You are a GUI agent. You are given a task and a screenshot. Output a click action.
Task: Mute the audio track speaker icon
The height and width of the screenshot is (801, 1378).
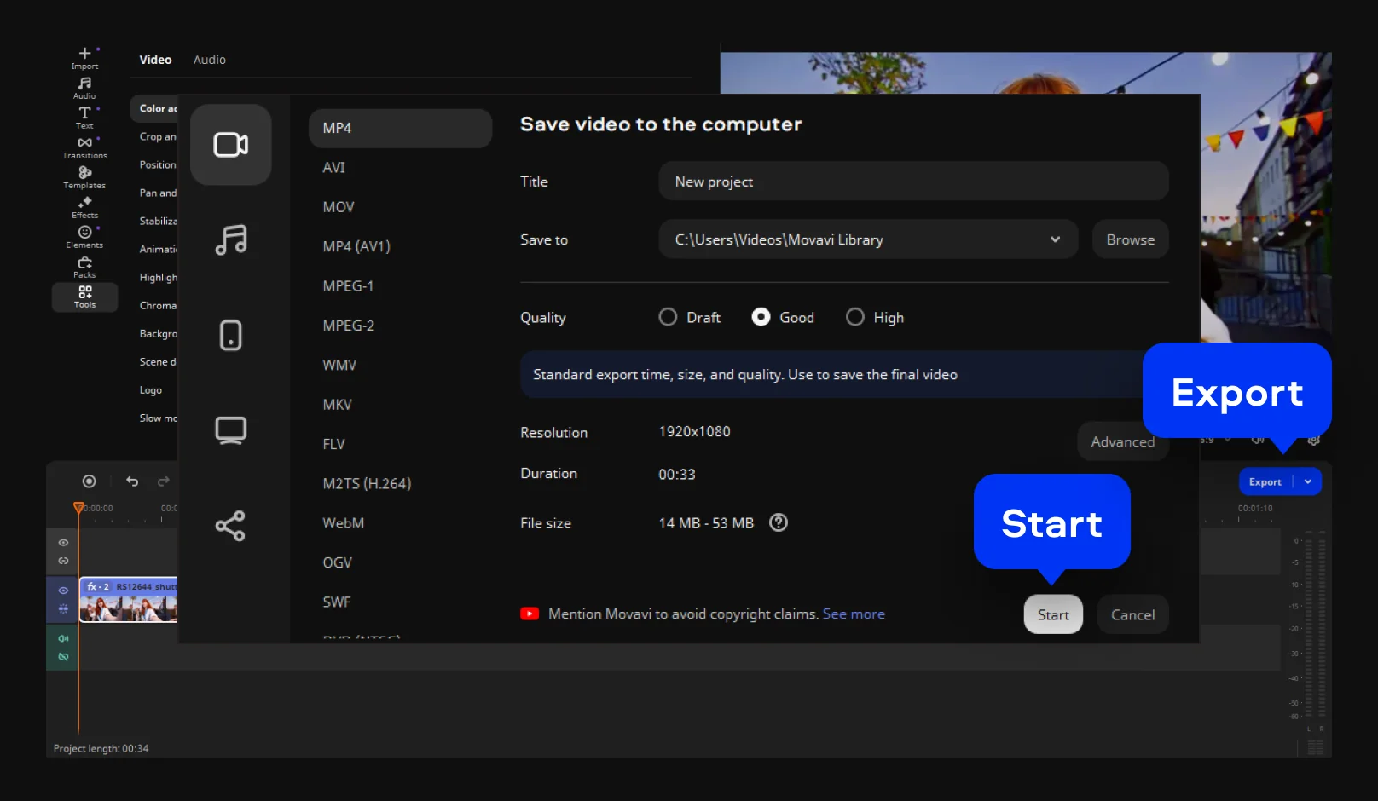pos(63,638)
